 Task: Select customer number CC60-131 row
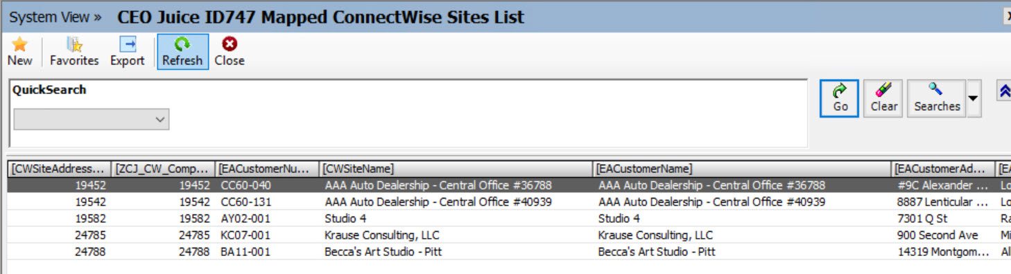(509, 202)
